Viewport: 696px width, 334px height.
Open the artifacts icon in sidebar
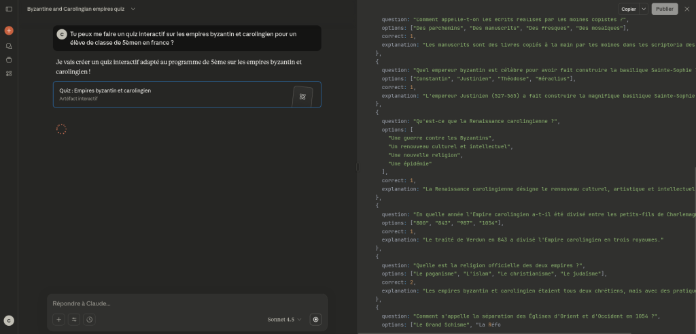pos(9,73)
